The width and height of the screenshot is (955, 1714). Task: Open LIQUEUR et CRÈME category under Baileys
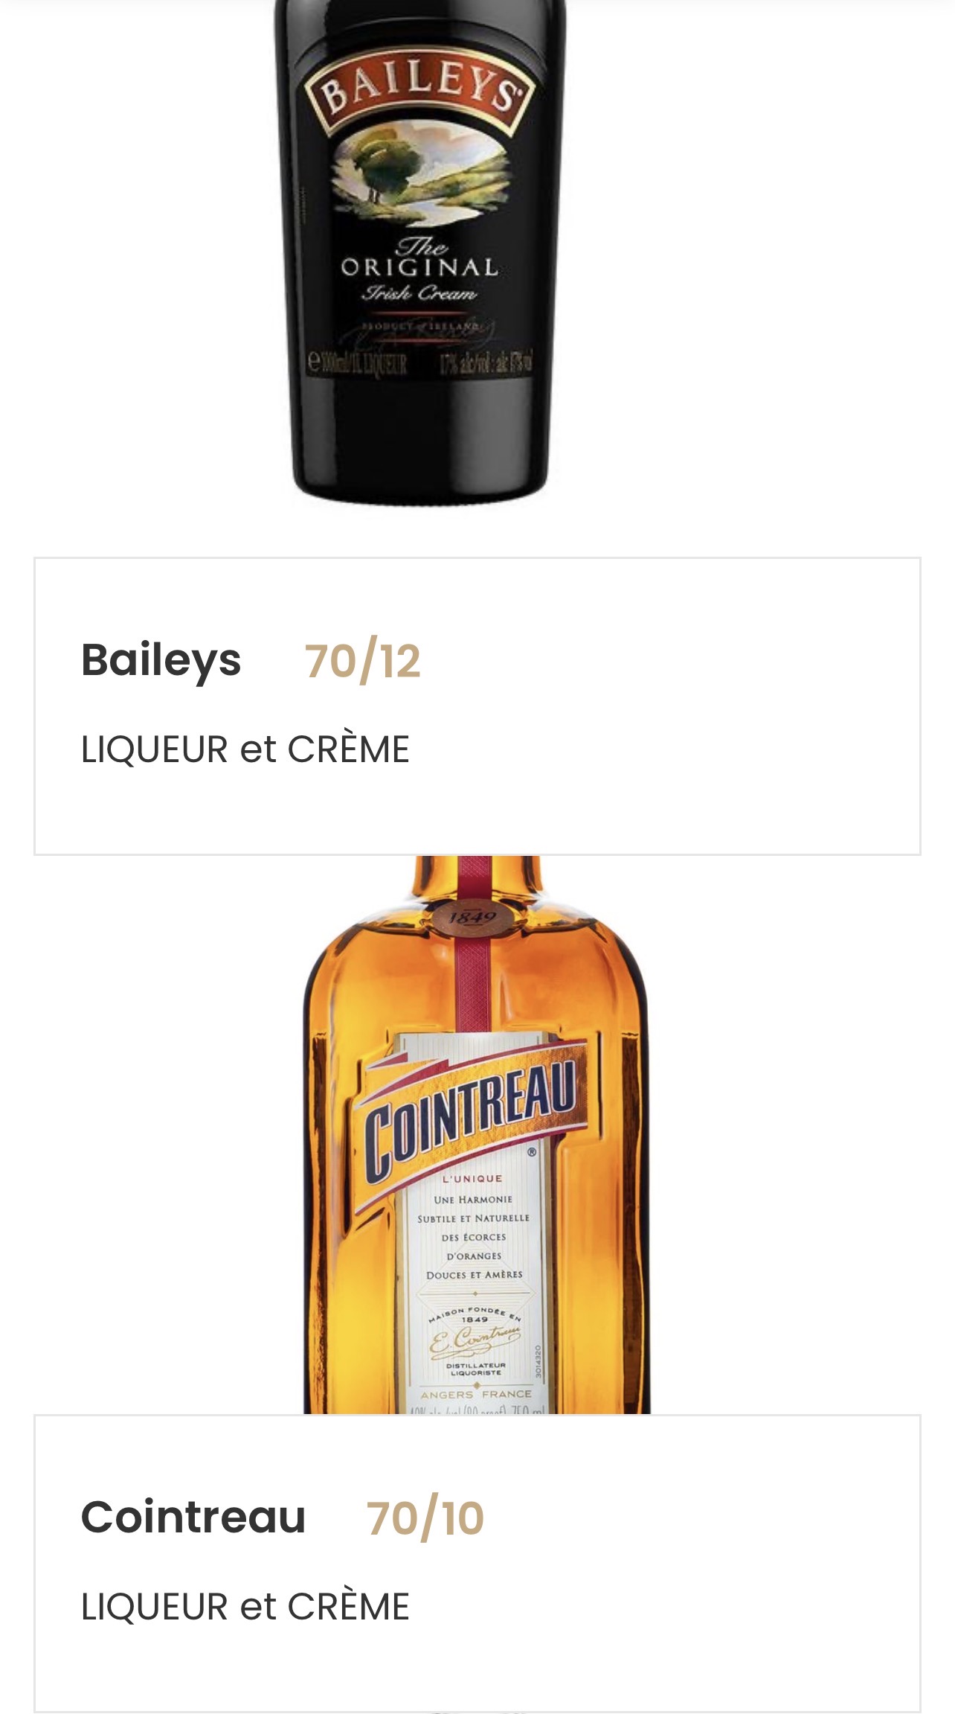[245, 749]
